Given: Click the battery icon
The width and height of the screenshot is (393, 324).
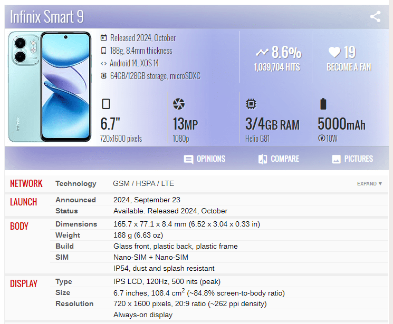Looking at the screenshot, I should pos(323,104).
